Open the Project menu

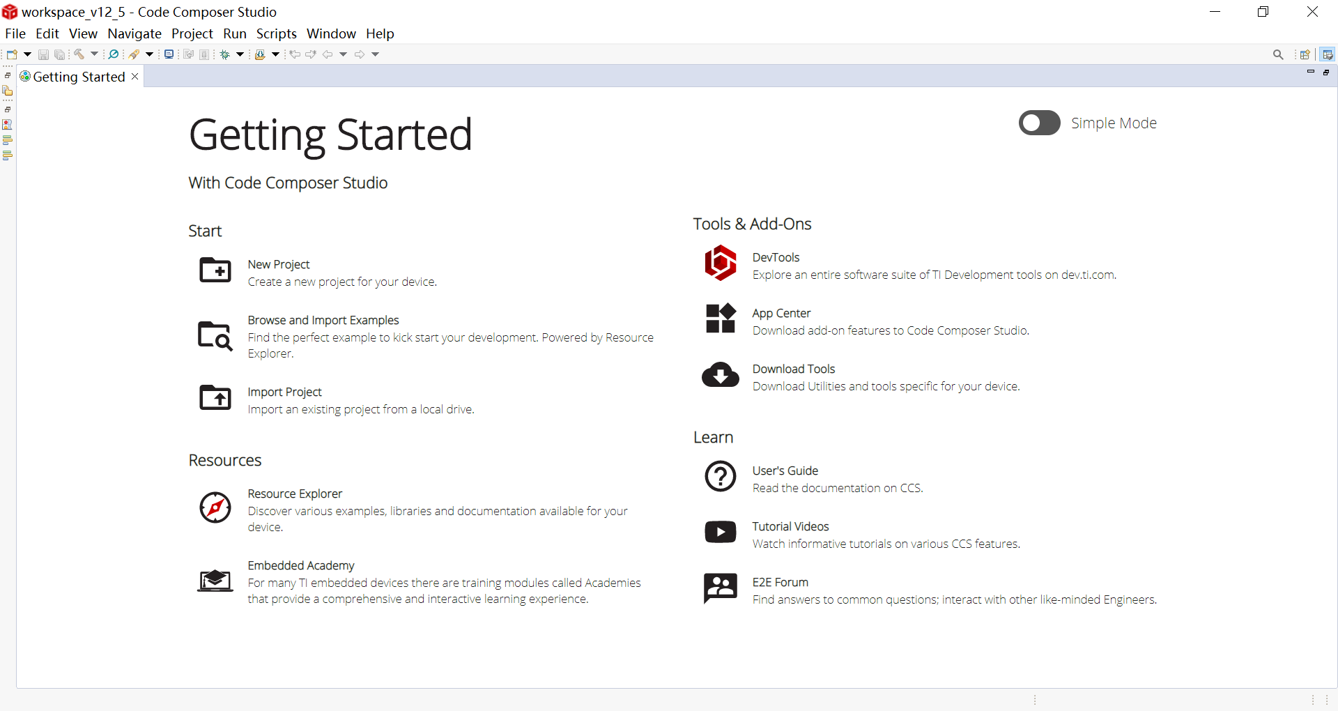point(192,33)
